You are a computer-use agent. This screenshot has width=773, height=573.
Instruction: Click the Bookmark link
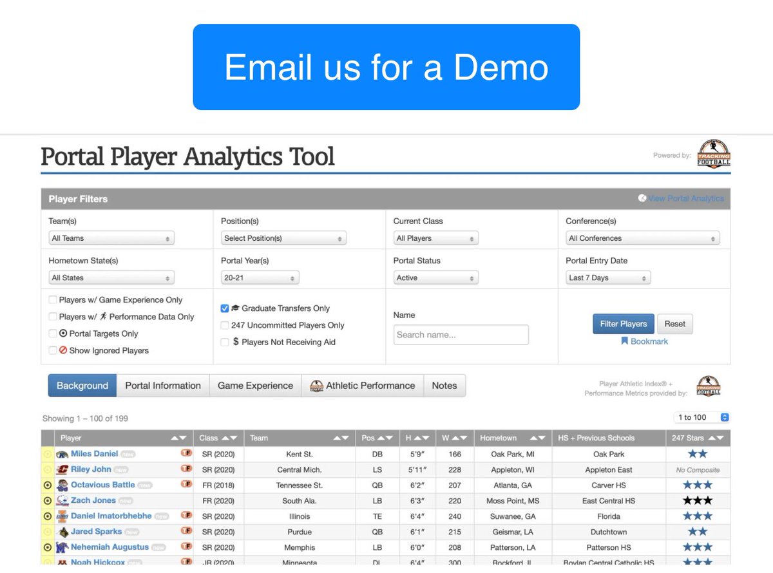tap(644, 341)
